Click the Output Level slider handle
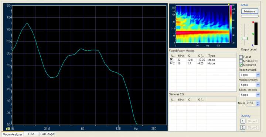Screen dimensions: 266x137 pyautogui.click(x=245, y=38)
